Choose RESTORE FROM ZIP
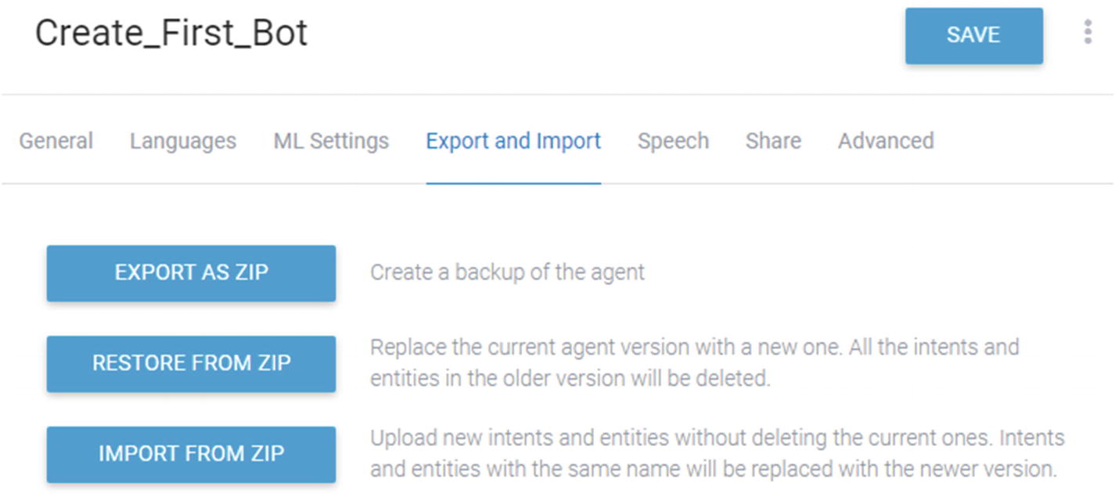The height and width of the screenshot is (497, 1115). (191, 364)
